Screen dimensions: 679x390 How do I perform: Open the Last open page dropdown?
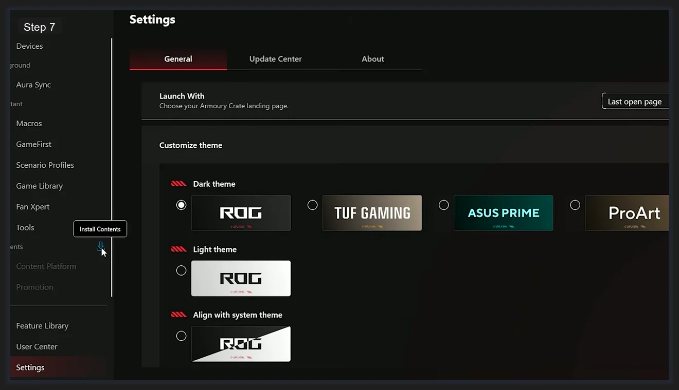click(635, 101)
